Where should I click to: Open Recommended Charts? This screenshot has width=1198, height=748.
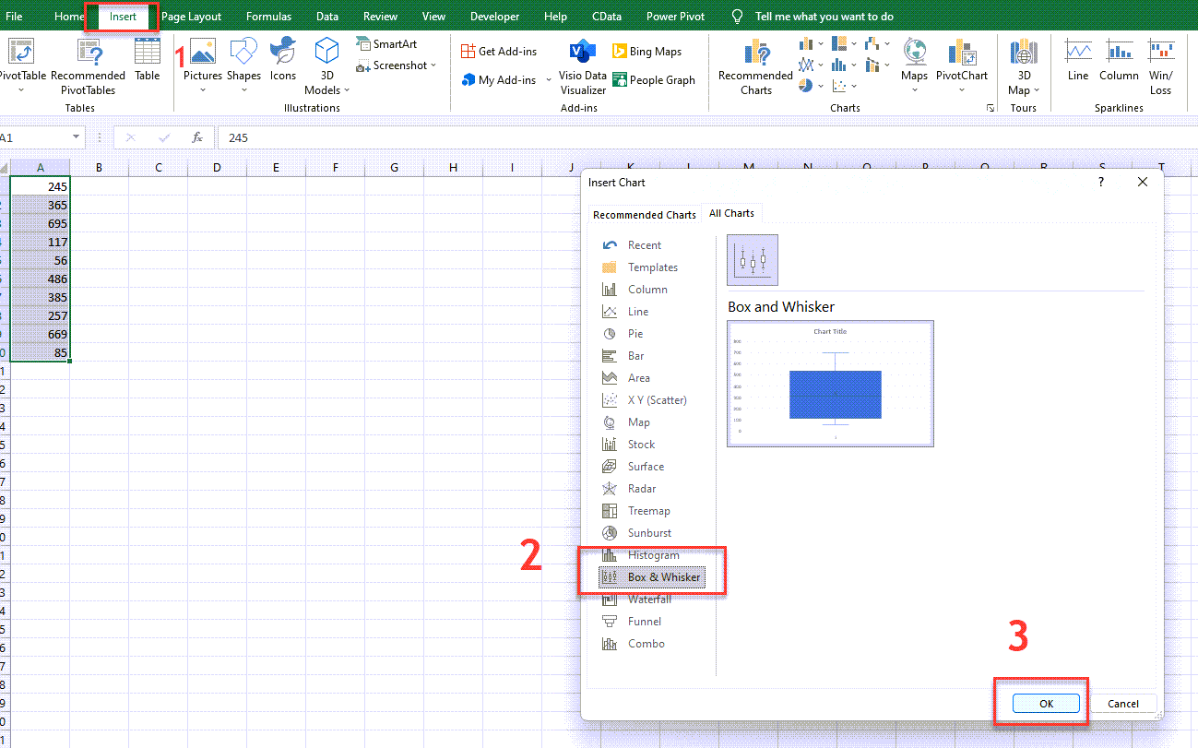[x=754, y=66]
